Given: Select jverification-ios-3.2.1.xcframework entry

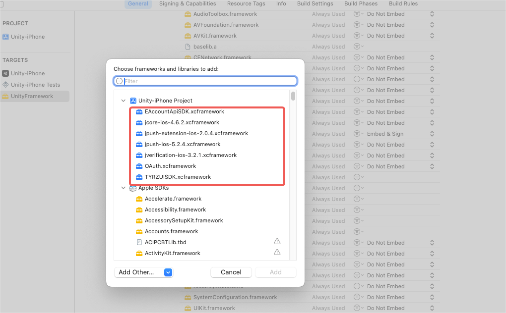Looking at the screenshot, I should [190, 155].
